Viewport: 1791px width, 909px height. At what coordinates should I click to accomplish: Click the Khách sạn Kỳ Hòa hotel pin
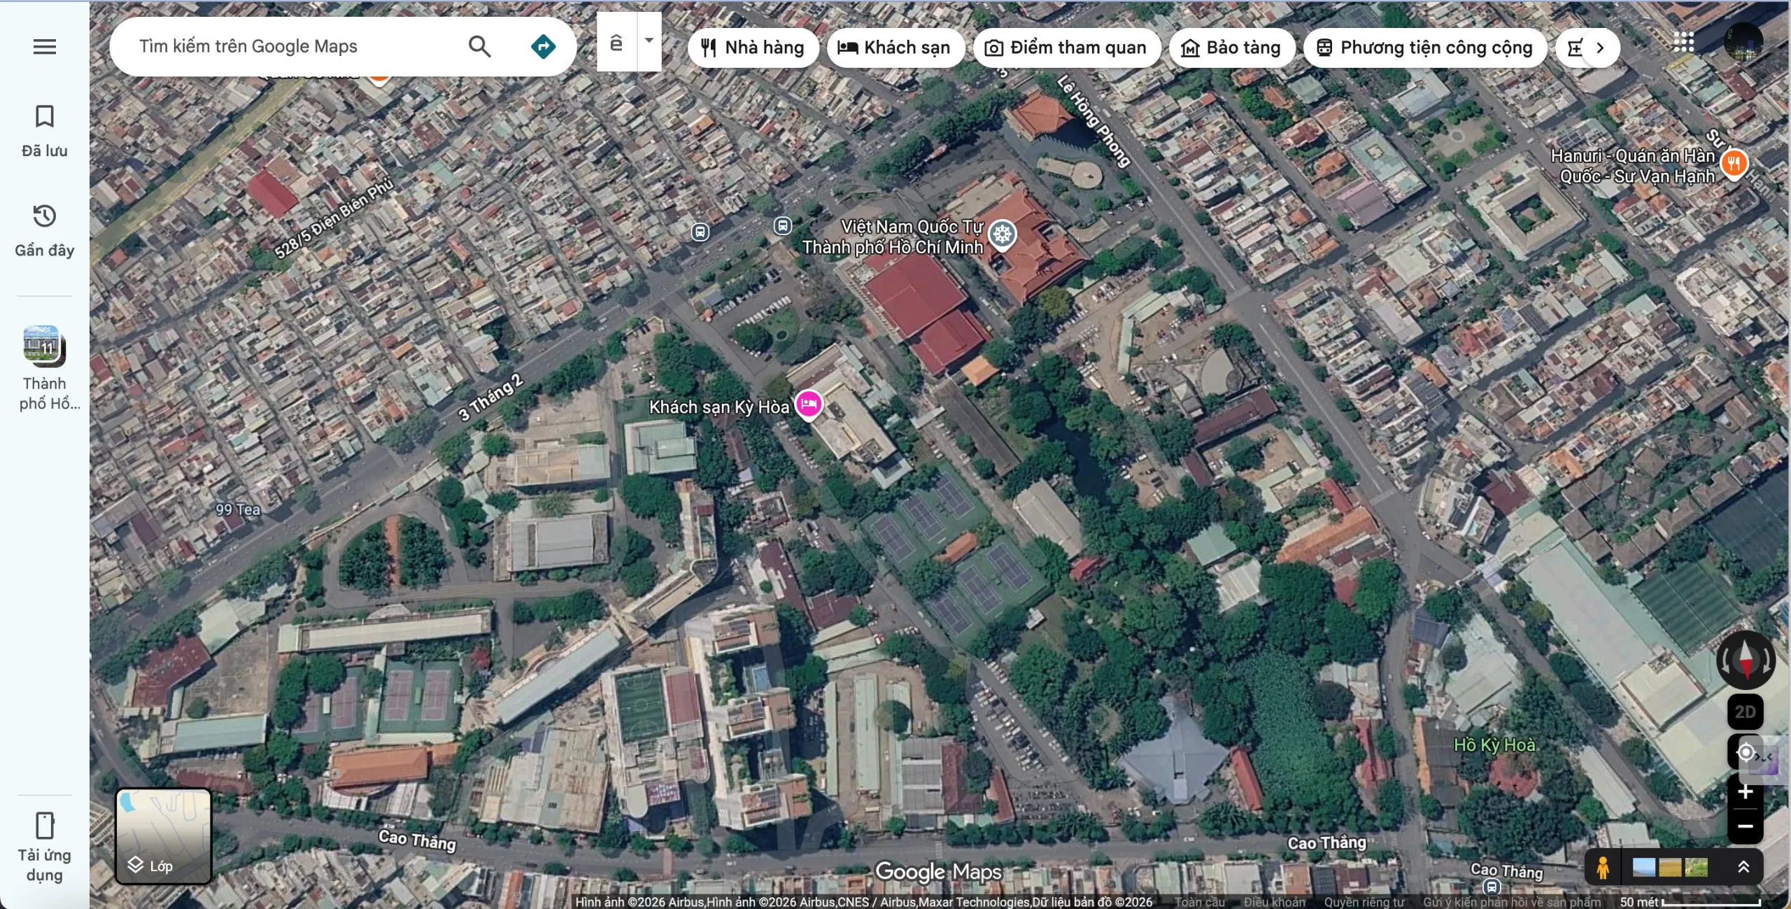[809, 404]
